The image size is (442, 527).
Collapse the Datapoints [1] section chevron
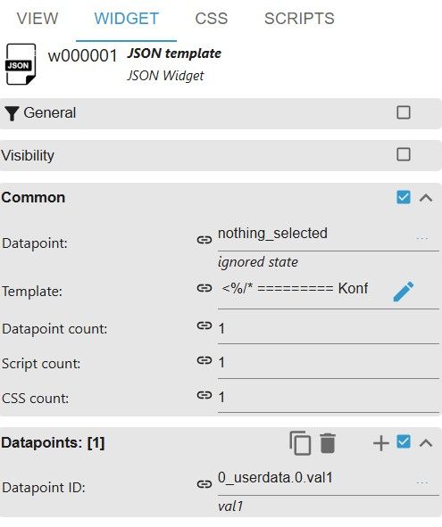pos(426,442)
